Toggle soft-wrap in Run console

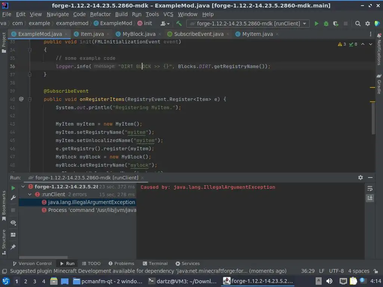[370, 188]
